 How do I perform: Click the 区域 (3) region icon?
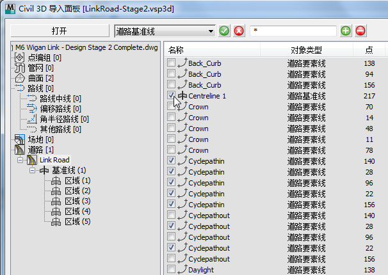point(56,201)
